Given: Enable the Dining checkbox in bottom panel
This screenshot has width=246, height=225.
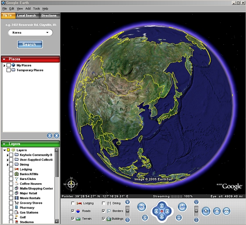Looking at the screenshot, I should click(x=104, y=203).
